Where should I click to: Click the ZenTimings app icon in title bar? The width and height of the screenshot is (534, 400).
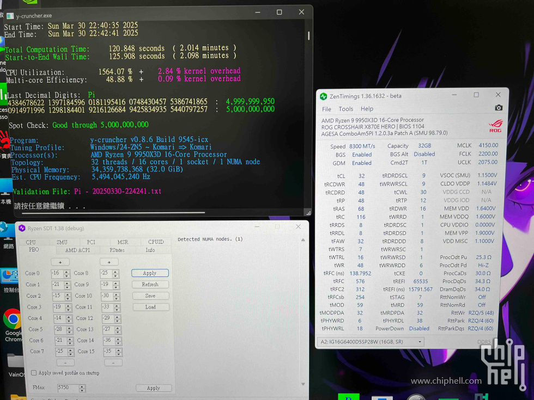pyautogui.click(x=323, y=96)
